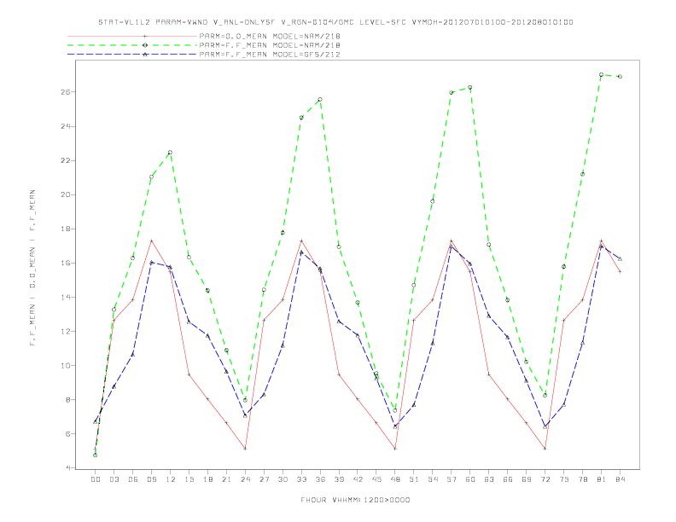Click red observed trough marker at hour 24
676x522 pixels.
[245, 449]
